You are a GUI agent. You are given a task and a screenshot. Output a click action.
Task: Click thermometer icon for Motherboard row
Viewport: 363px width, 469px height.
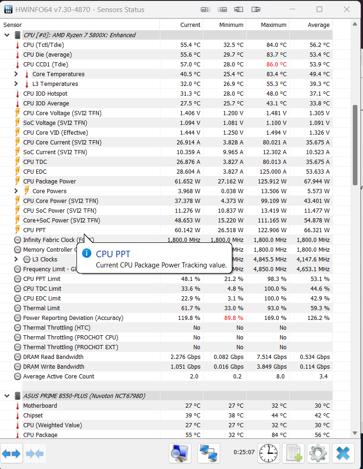[x=17, y=405]
